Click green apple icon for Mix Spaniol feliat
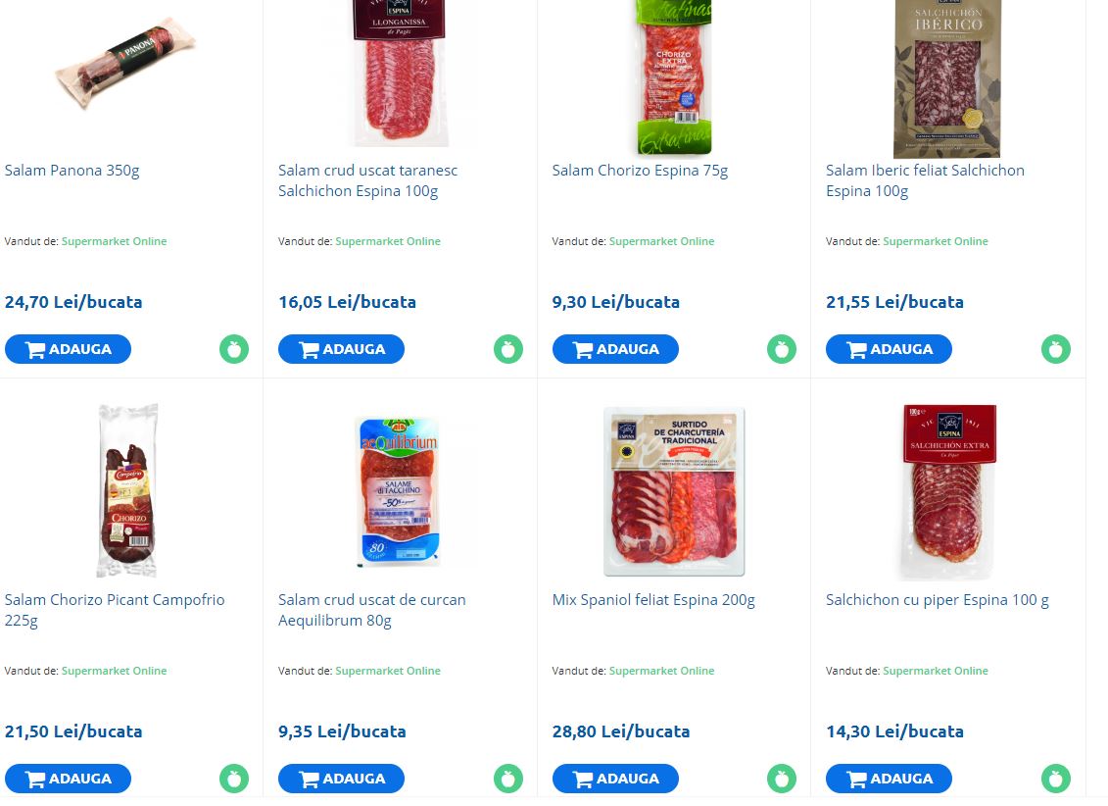1108x806 pixels. 782,779
